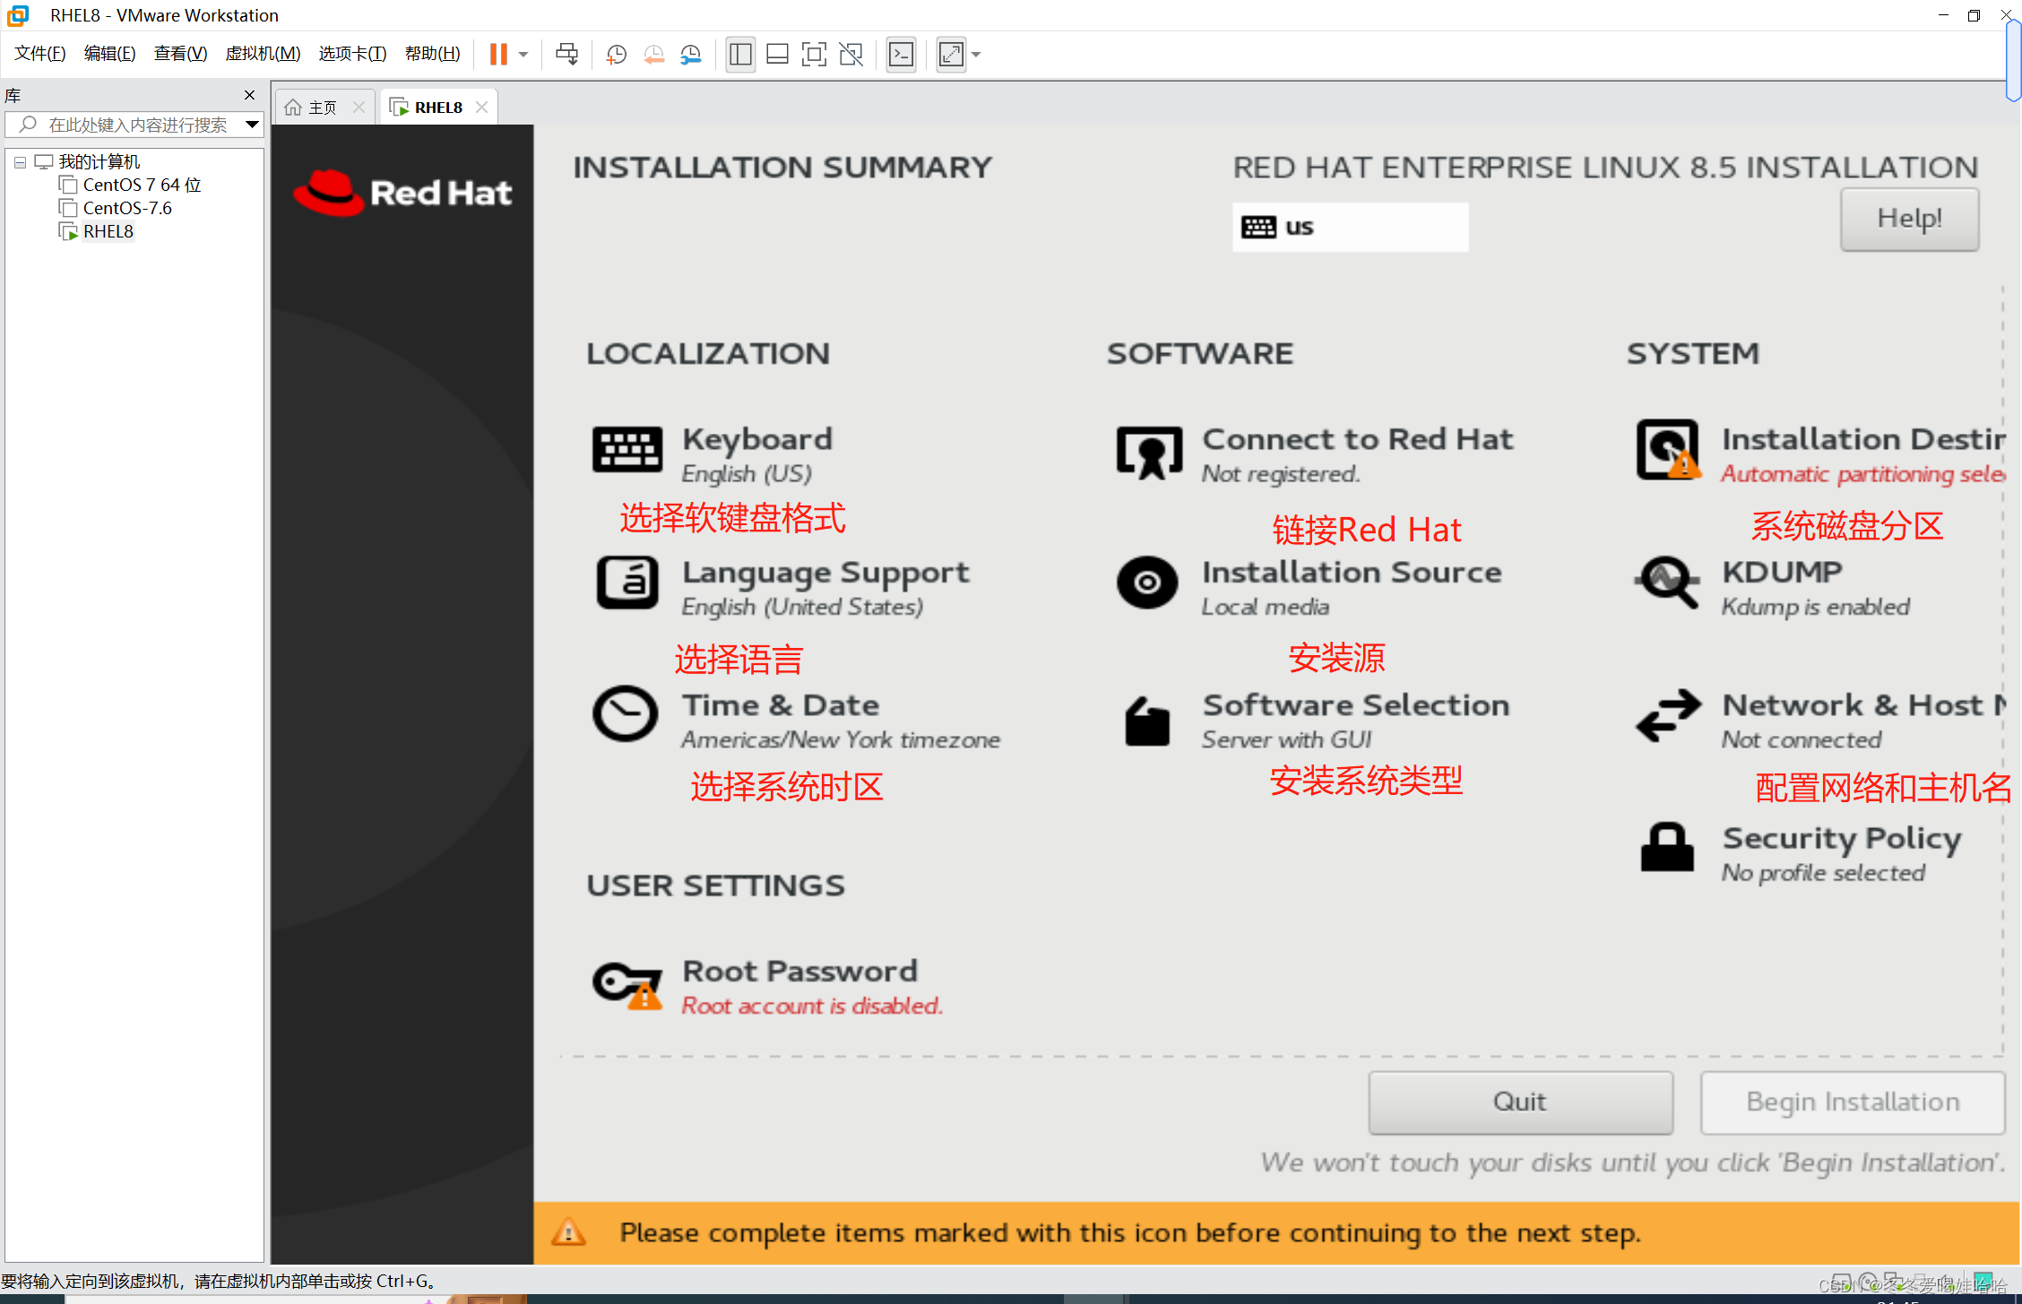2022x1304 pixels.
Task: Open the 虚拟机(M) menu
Action: point(263,54)
